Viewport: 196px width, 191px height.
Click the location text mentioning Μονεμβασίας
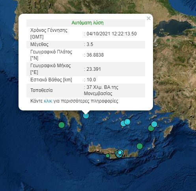click(101, 90)
